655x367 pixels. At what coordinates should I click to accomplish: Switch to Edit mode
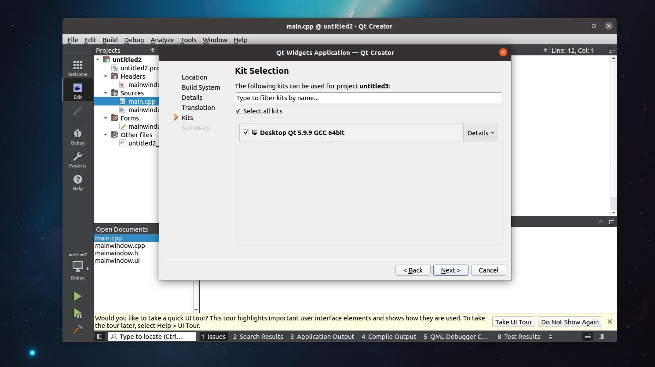click(x=77, y=91)
